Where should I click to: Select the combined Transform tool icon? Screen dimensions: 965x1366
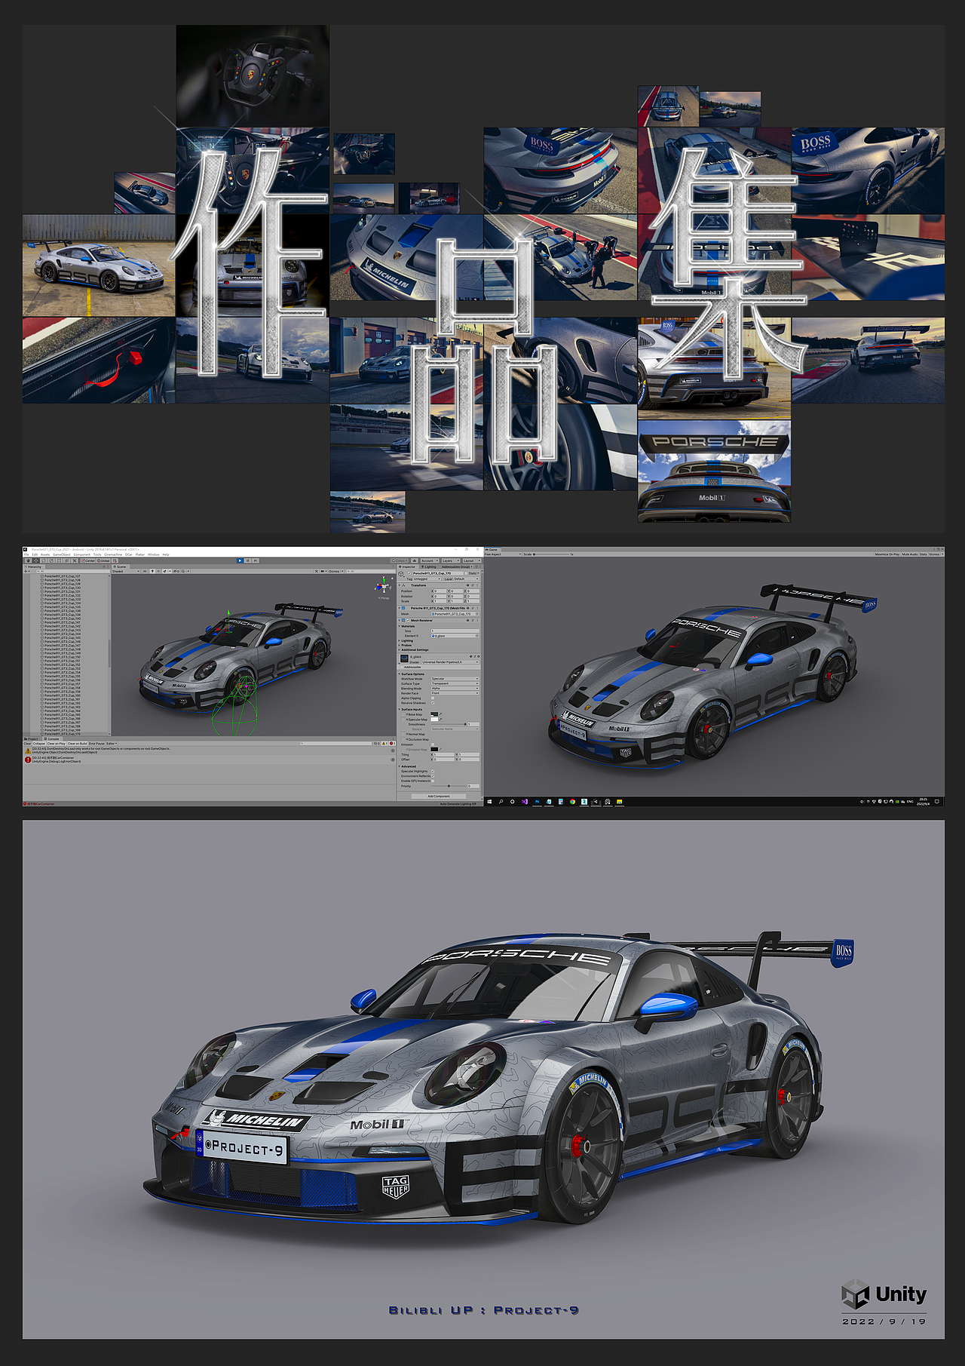coord(66,560)
